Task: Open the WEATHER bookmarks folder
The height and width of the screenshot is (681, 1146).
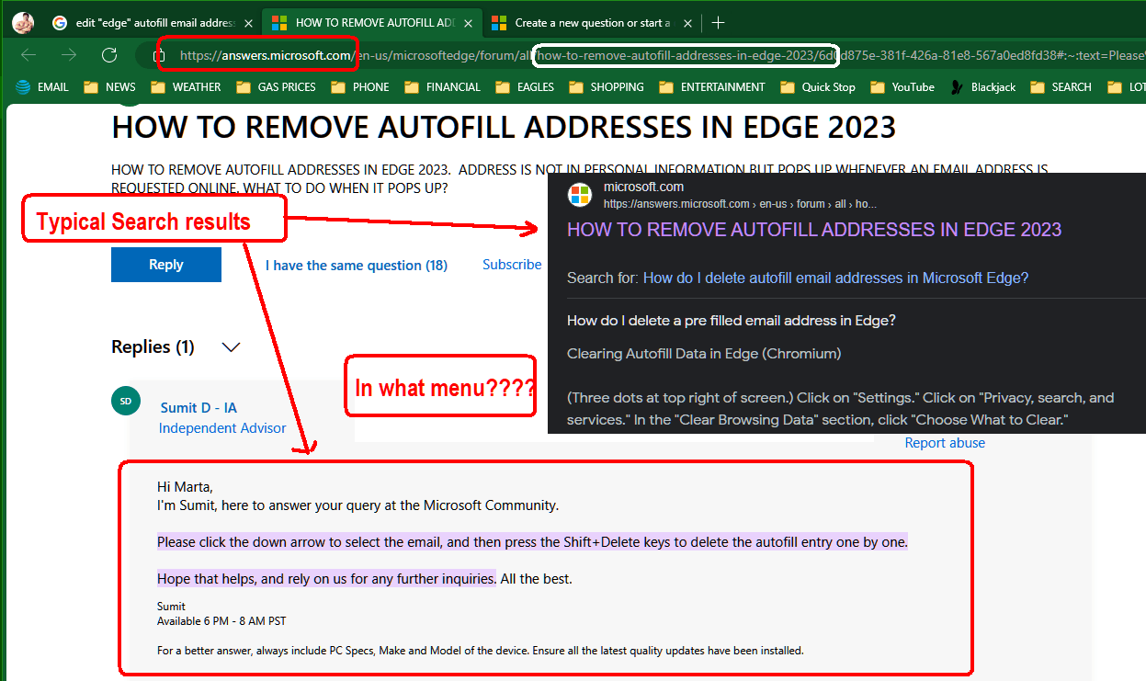Action: coord(186,87)
